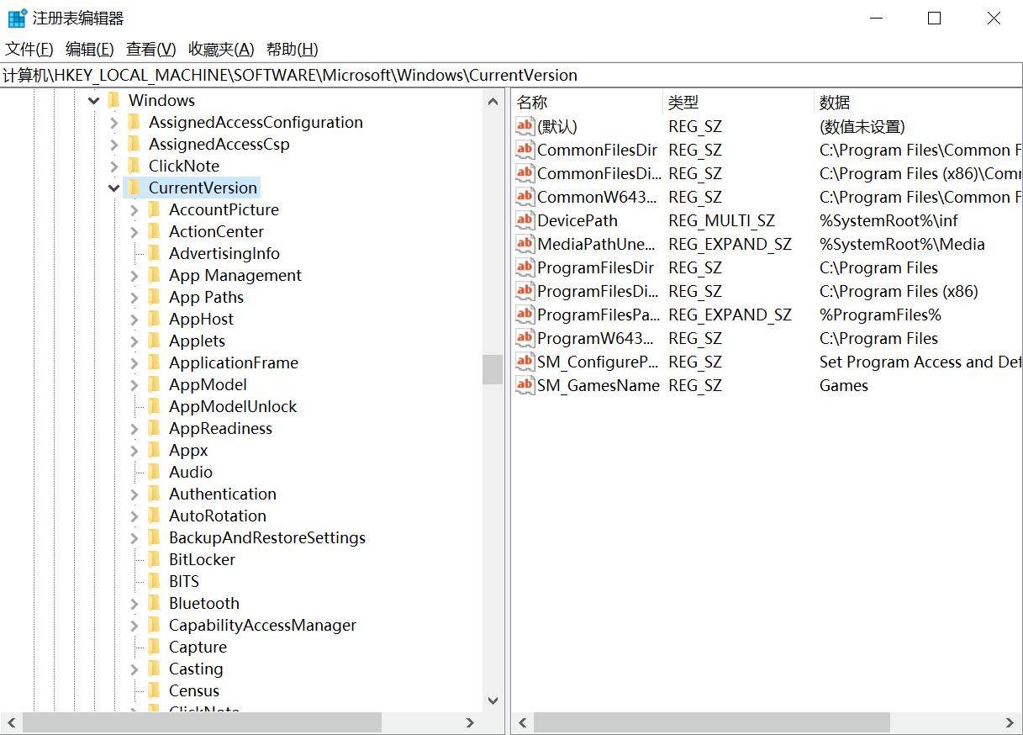Screen dimensions: 1023x735
Task: Click the ProgramFilesDir value icon
Action: click(x=525, y=267)
